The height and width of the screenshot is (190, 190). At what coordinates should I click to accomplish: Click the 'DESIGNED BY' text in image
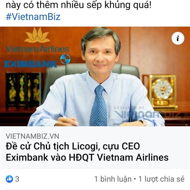(x=129, y=108)
